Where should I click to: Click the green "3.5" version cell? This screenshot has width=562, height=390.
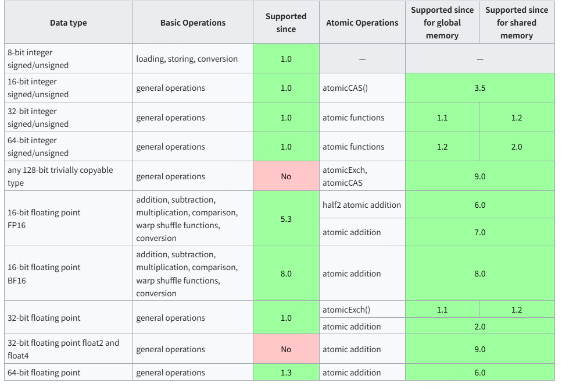(479, 88)
